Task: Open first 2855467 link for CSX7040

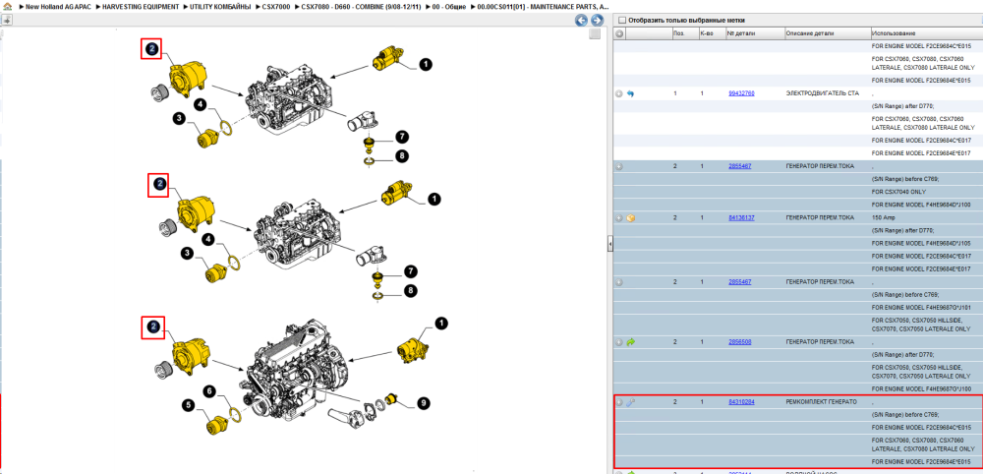Action: 740,166
